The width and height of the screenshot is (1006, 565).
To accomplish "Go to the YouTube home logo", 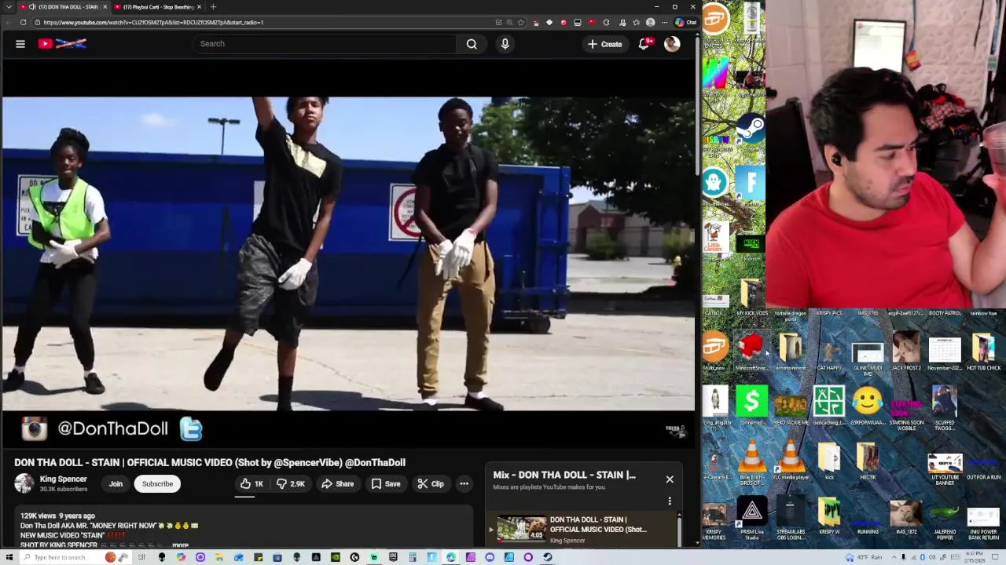I will tap(62, 44).
